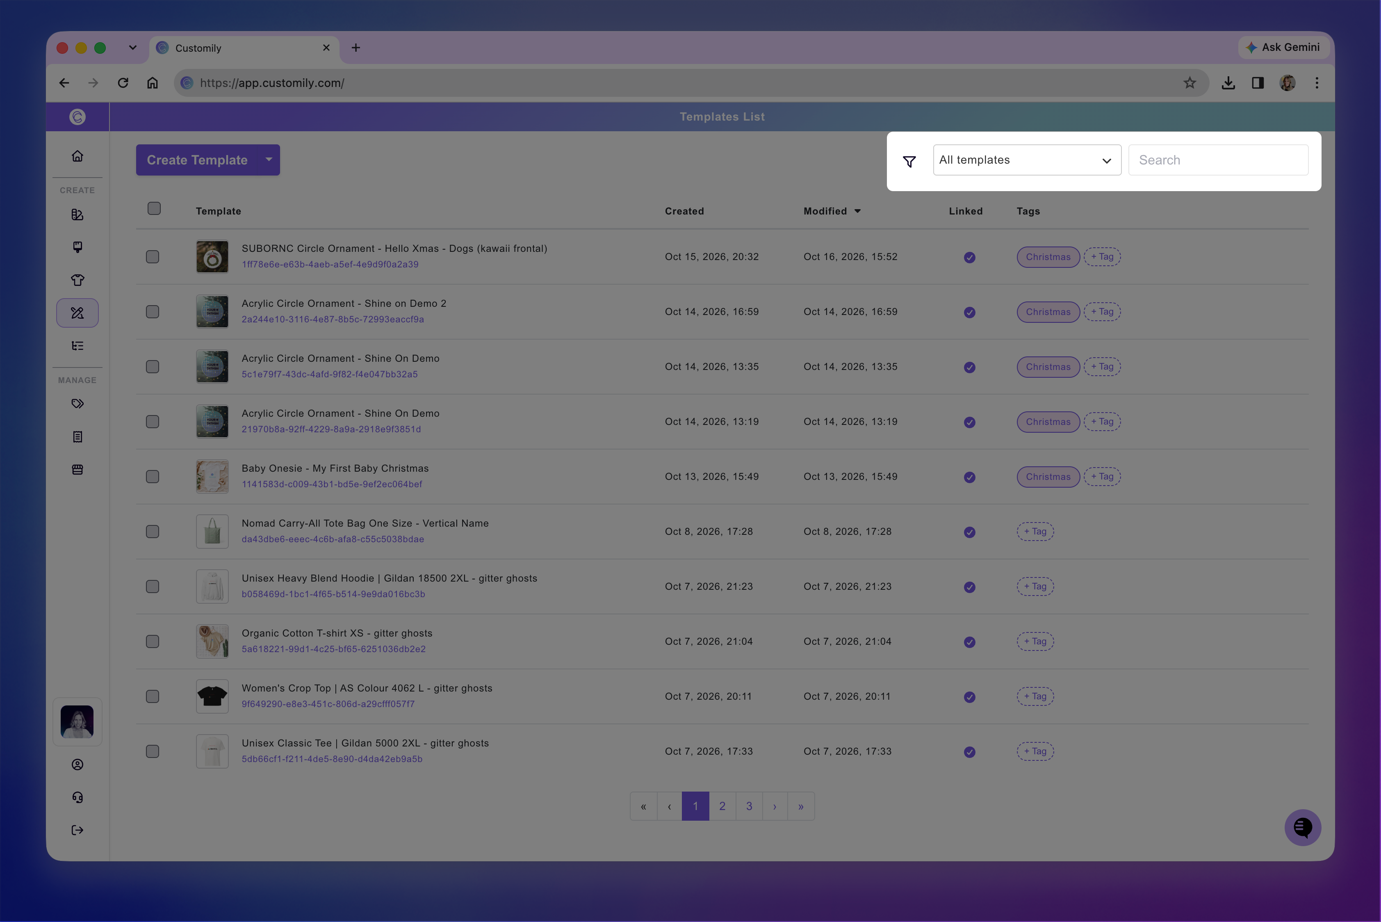Check the Baby Onesie template checkbox
Screen dimensions: 1381x922
point(152,477)
